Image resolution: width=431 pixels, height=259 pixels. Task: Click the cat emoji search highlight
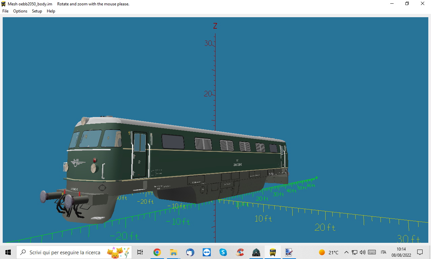118,252
